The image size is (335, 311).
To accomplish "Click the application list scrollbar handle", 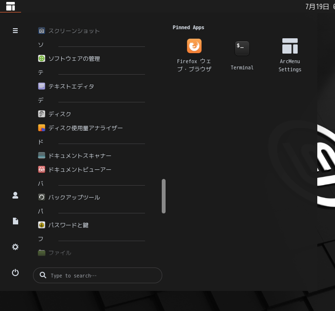I will [164, 196].
